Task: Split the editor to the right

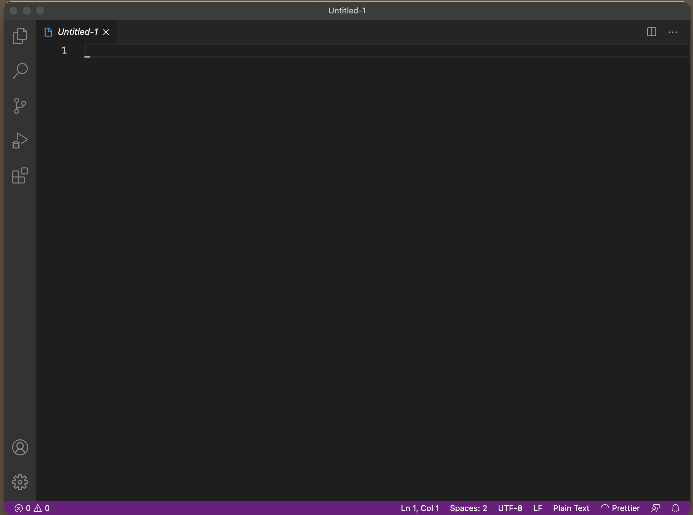Action: [x=651, y=32]
